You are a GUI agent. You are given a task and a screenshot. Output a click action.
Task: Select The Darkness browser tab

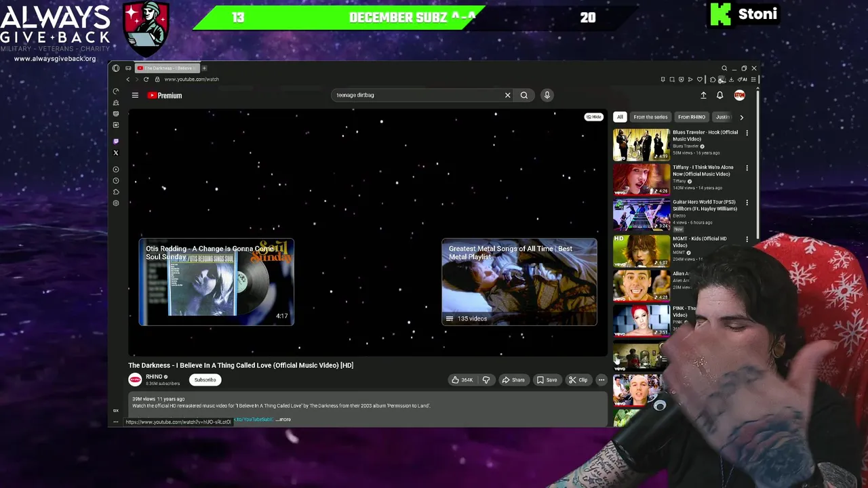[x=167, y=68]
